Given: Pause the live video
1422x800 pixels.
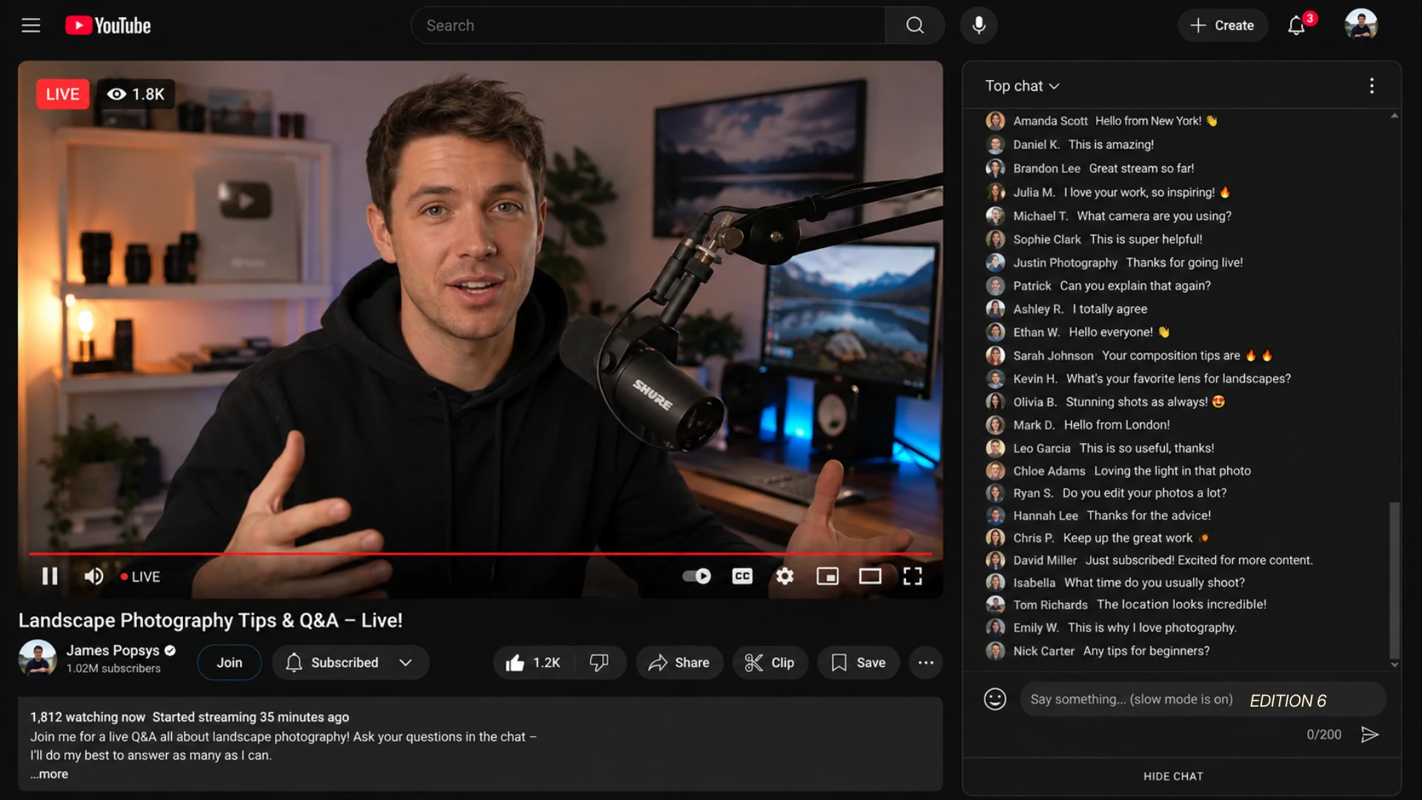Looking at the screenshot, I should (x=50, y=576).
